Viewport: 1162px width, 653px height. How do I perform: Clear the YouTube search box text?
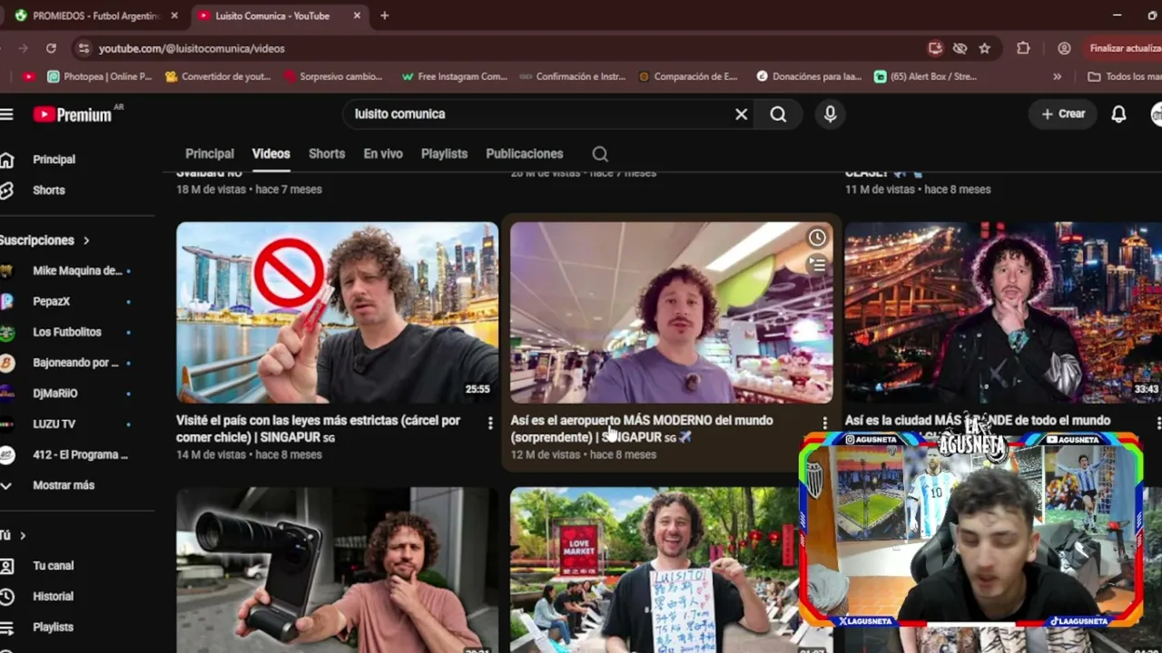(741, 114)
